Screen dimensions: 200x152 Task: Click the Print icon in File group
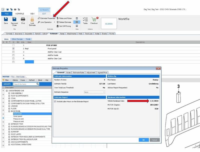click(x=23, y=19)
